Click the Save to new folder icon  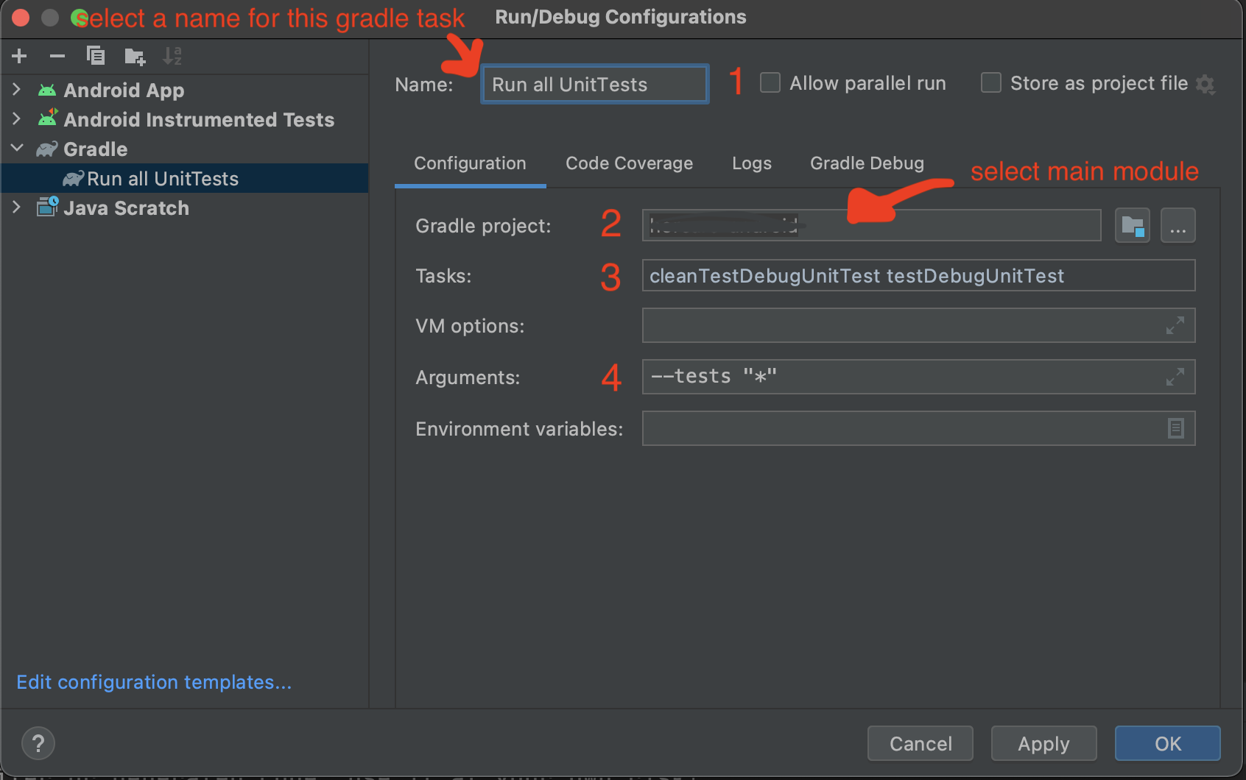[135, 56]
